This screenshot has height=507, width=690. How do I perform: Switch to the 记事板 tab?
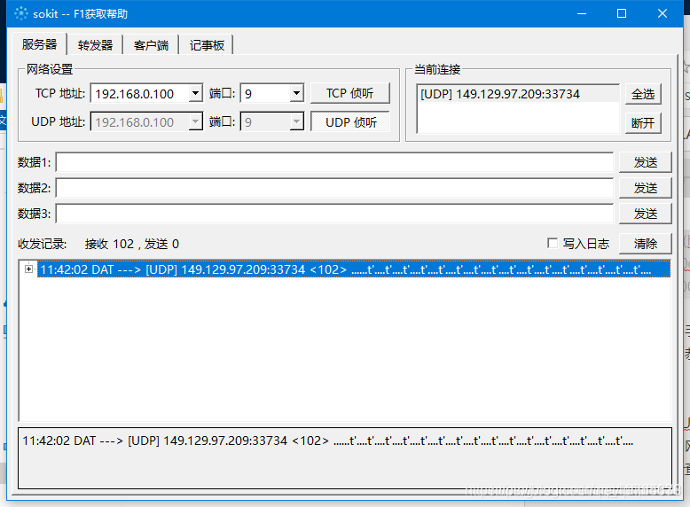coord(207,45)
